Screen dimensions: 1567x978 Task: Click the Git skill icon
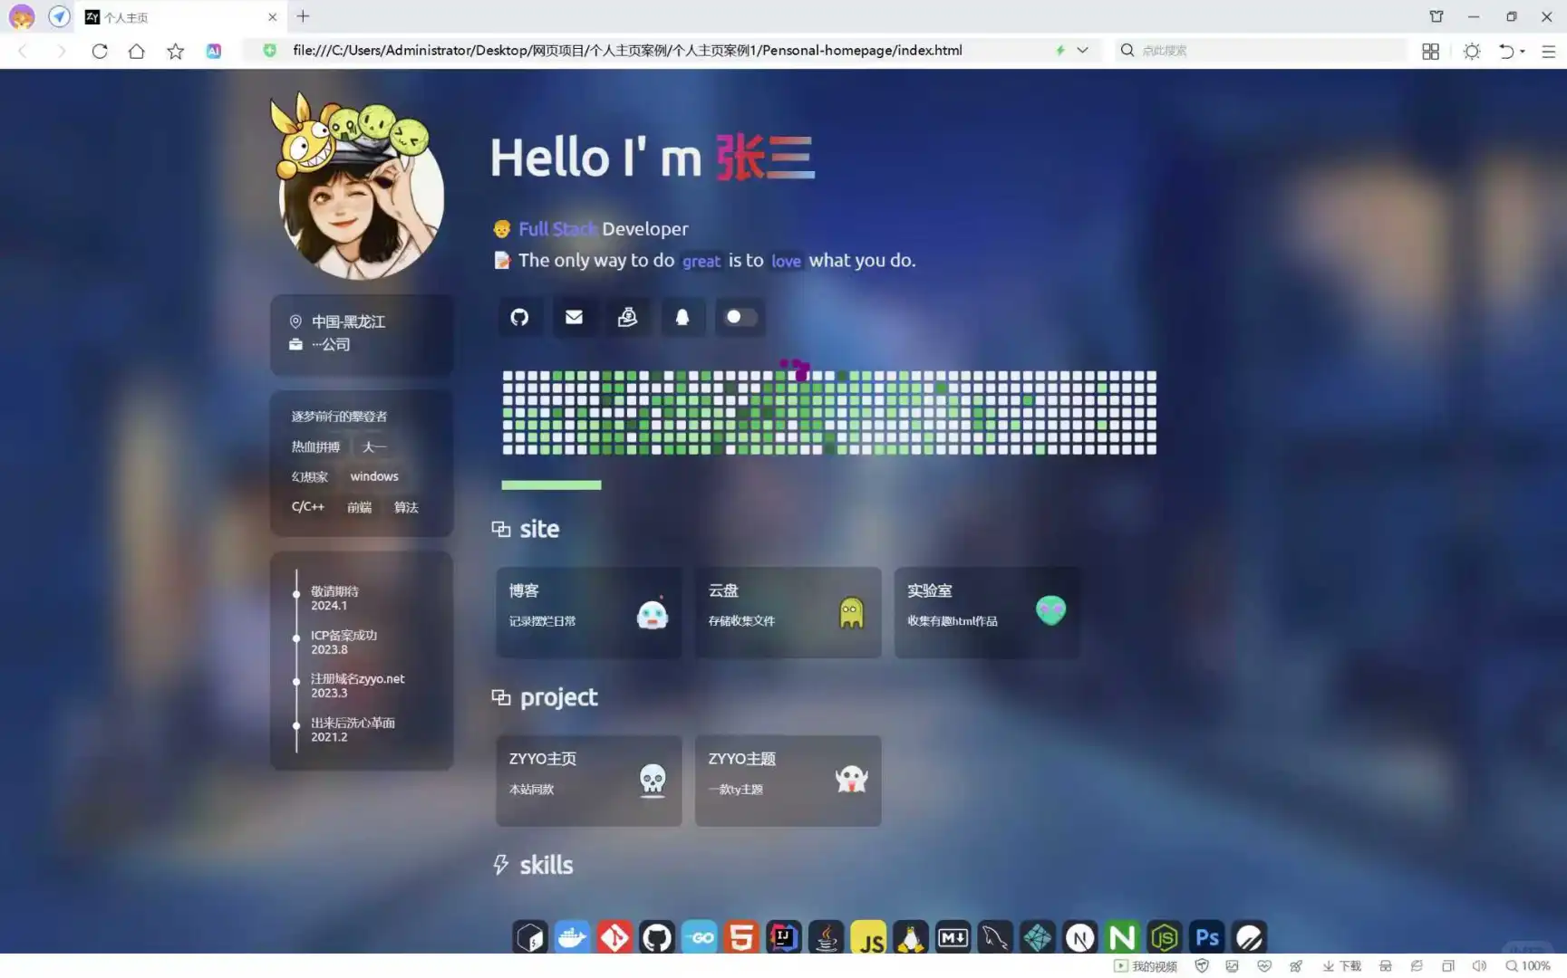click(x=614, y=938)
